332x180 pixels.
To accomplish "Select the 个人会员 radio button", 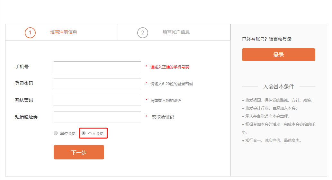I will [84, 133].
